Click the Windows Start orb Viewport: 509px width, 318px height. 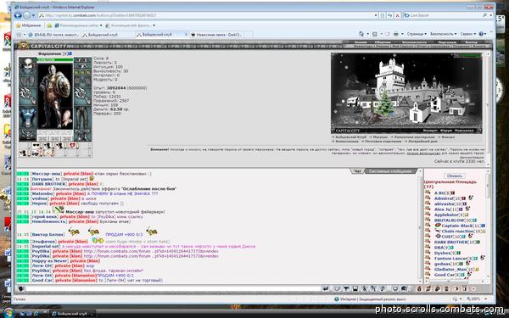[x=8, y=313]
